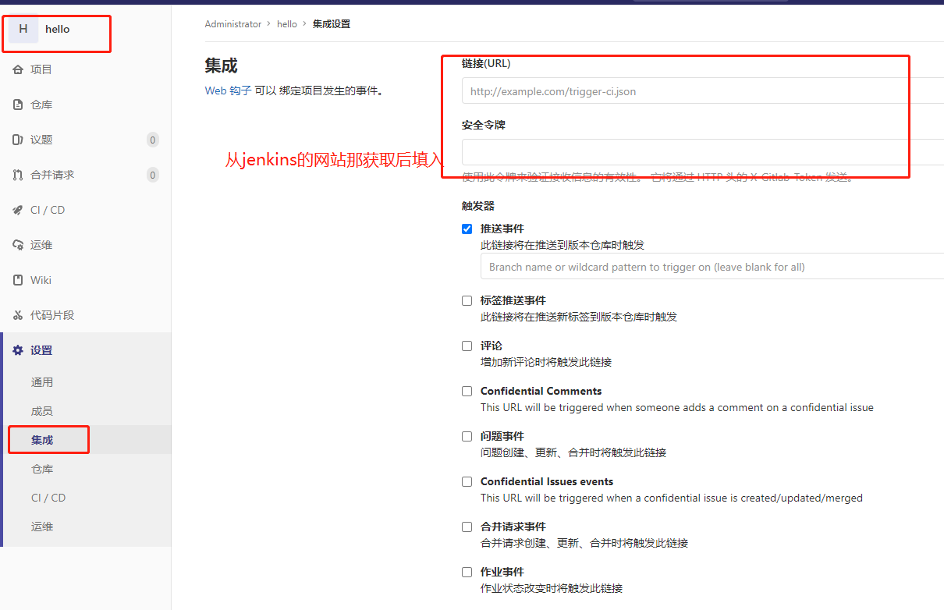Click the rocket icon beside CI / CD
This screenshot has height=610, width=944.
click(18, 210)
